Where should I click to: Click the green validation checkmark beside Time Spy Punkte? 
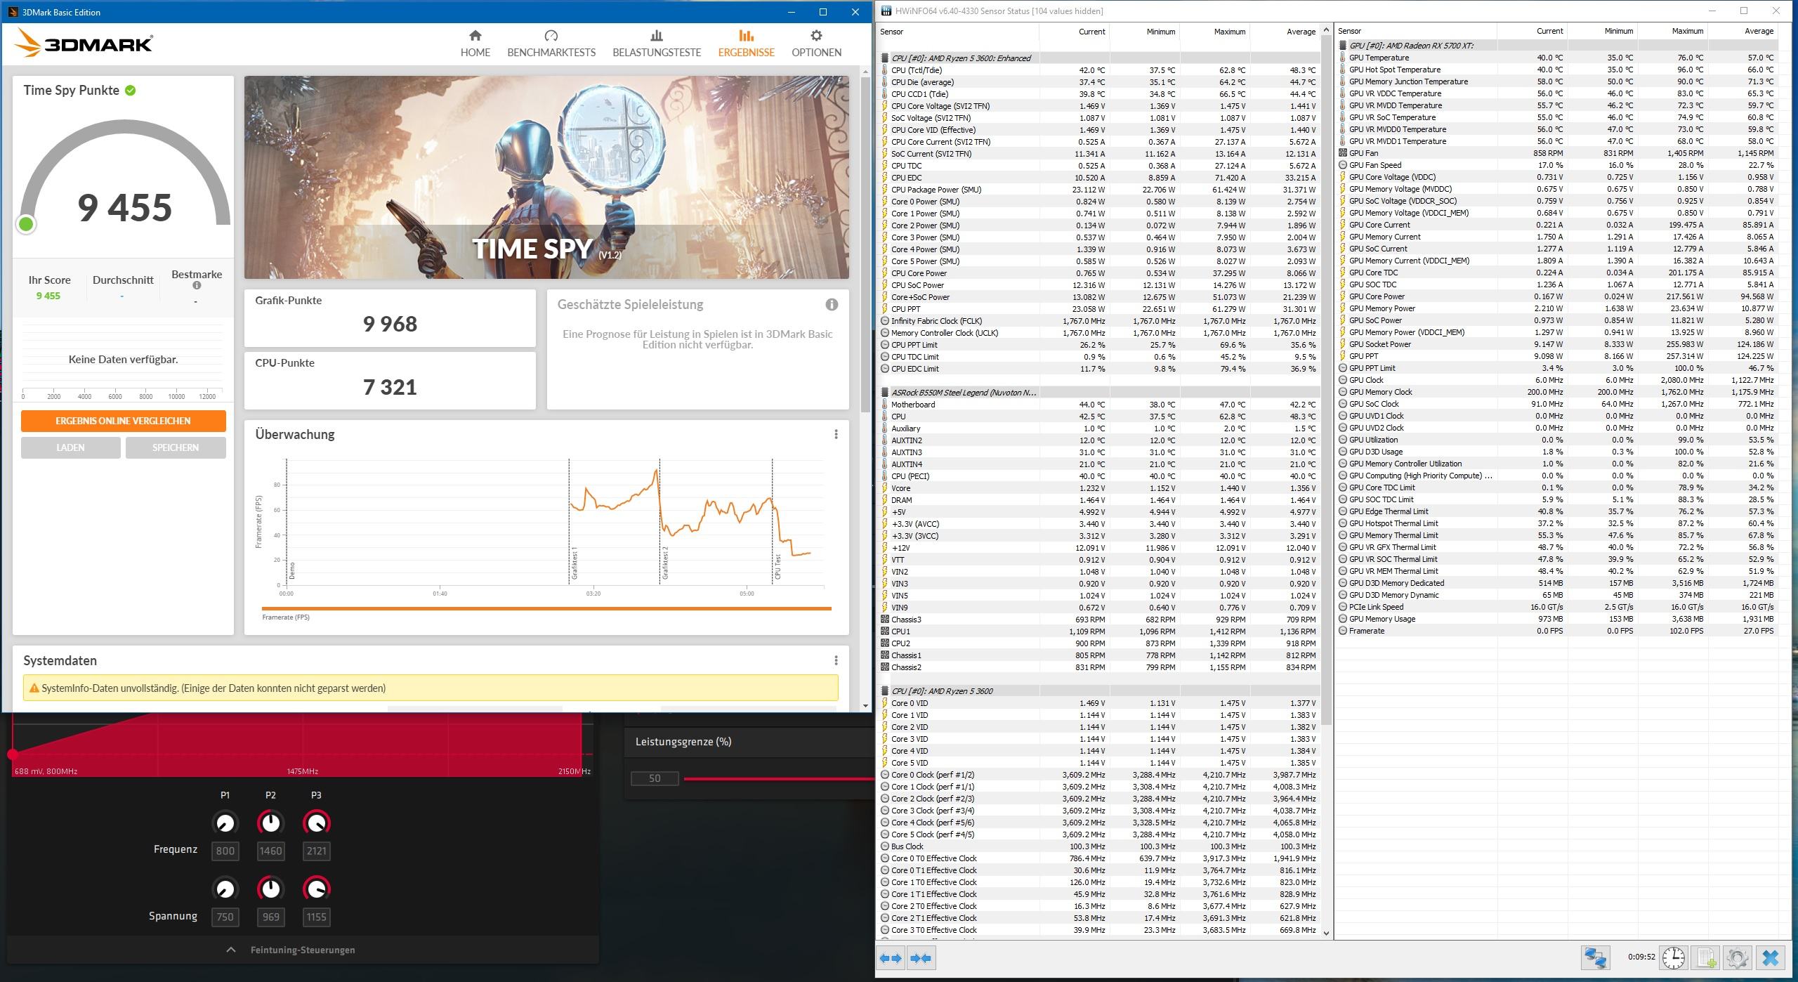coord(131,91)
